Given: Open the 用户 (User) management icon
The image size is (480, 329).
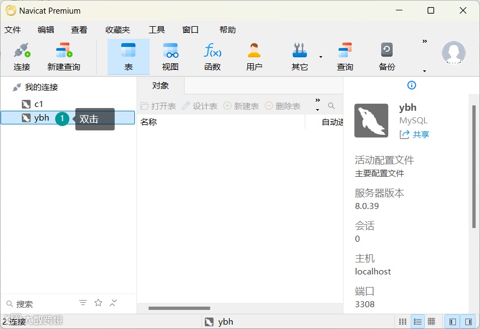Looking at the screenshot, I should click(254, 57).
